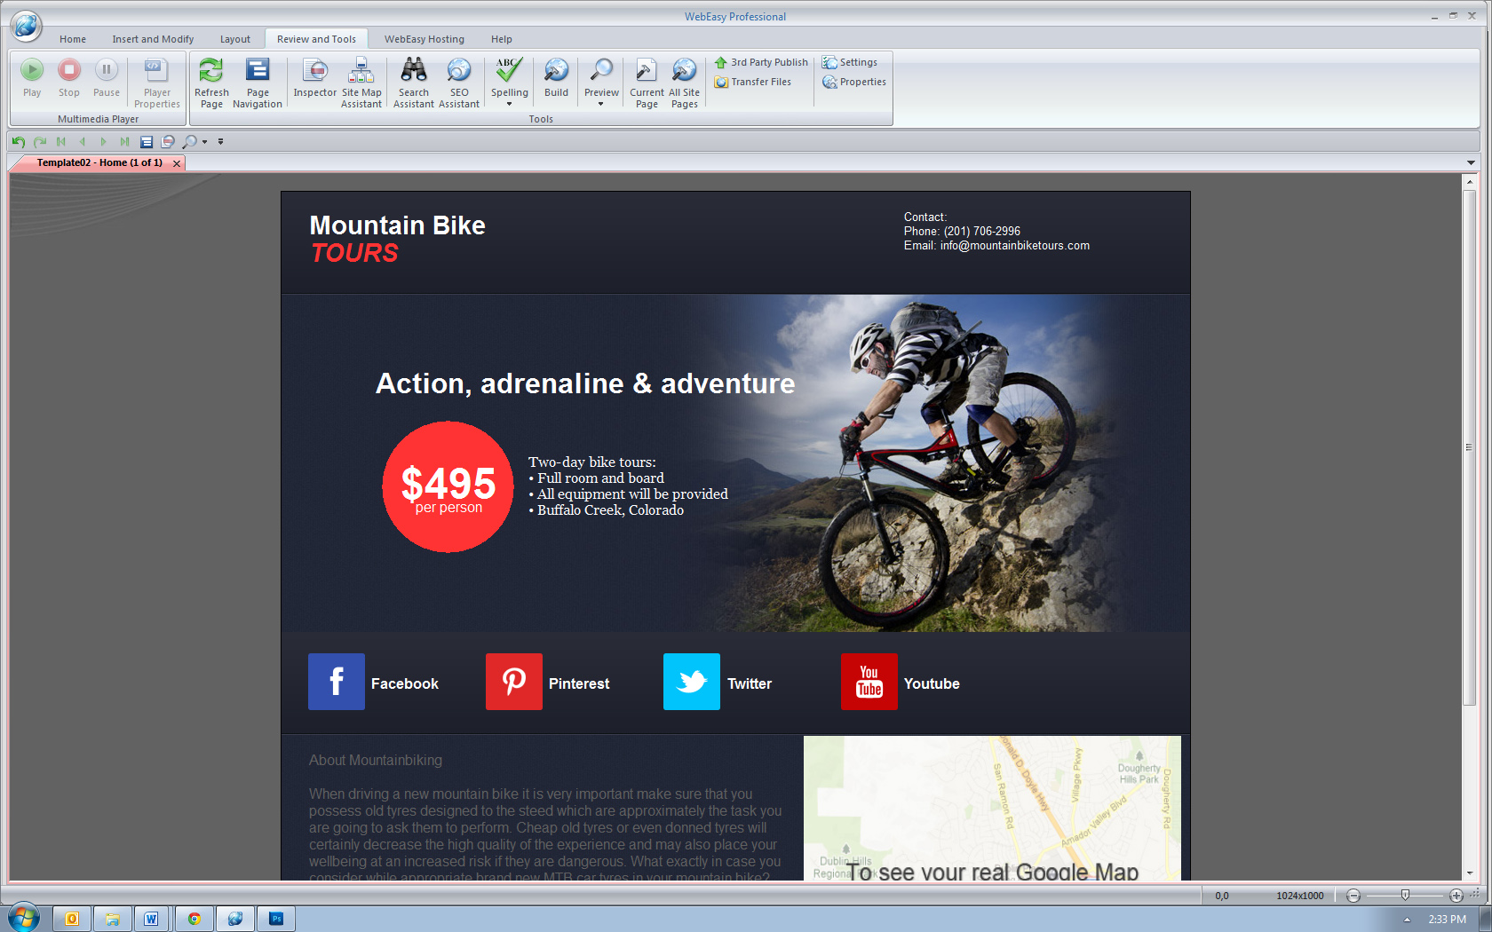This screenshot has height=932, width=1492.
Task: Launch the Inspector tool
Action: tap(315, 71)
